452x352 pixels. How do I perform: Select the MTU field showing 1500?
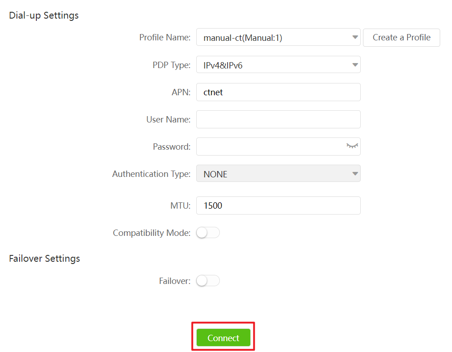[x=278, y=205]
